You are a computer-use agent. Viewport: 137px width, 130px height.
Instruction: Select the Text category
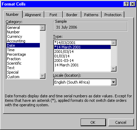pyautogui.click(x=23, y=68)
